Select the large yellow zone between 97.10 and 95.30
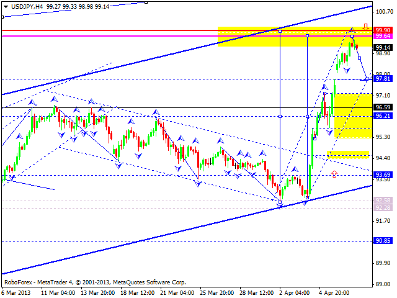 (x=353, y=116)
